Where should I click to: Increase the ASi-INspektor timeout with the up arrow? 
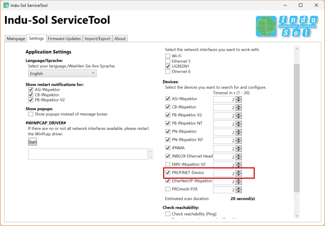[239, 98]
